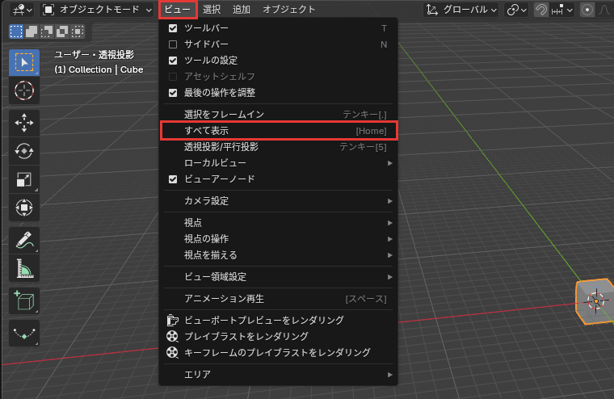The image size is (614, 399).
Task: Set selection mode to intersect
Action: click(x=78, y=31)
